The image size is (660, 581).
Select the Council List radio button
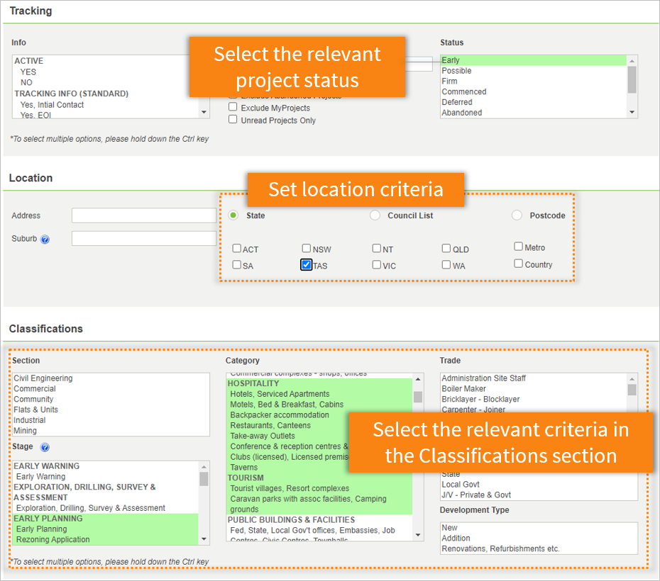click(x=375, y=215)
